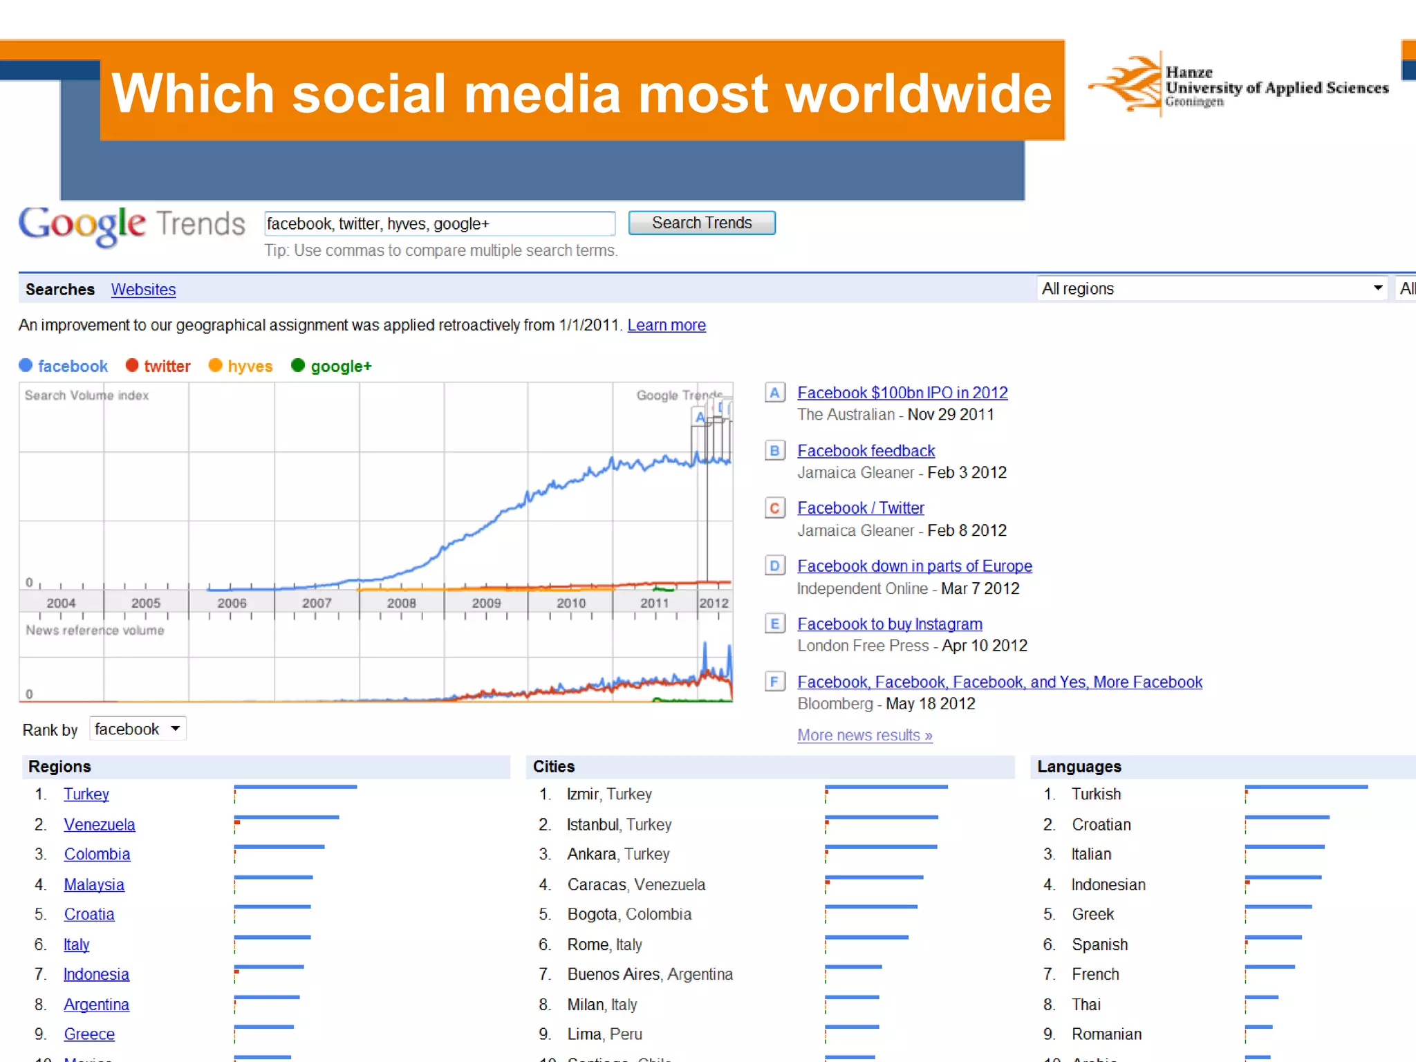Click Romanian in Languages list
1416x1062 pixels.
[1106, 1034]
